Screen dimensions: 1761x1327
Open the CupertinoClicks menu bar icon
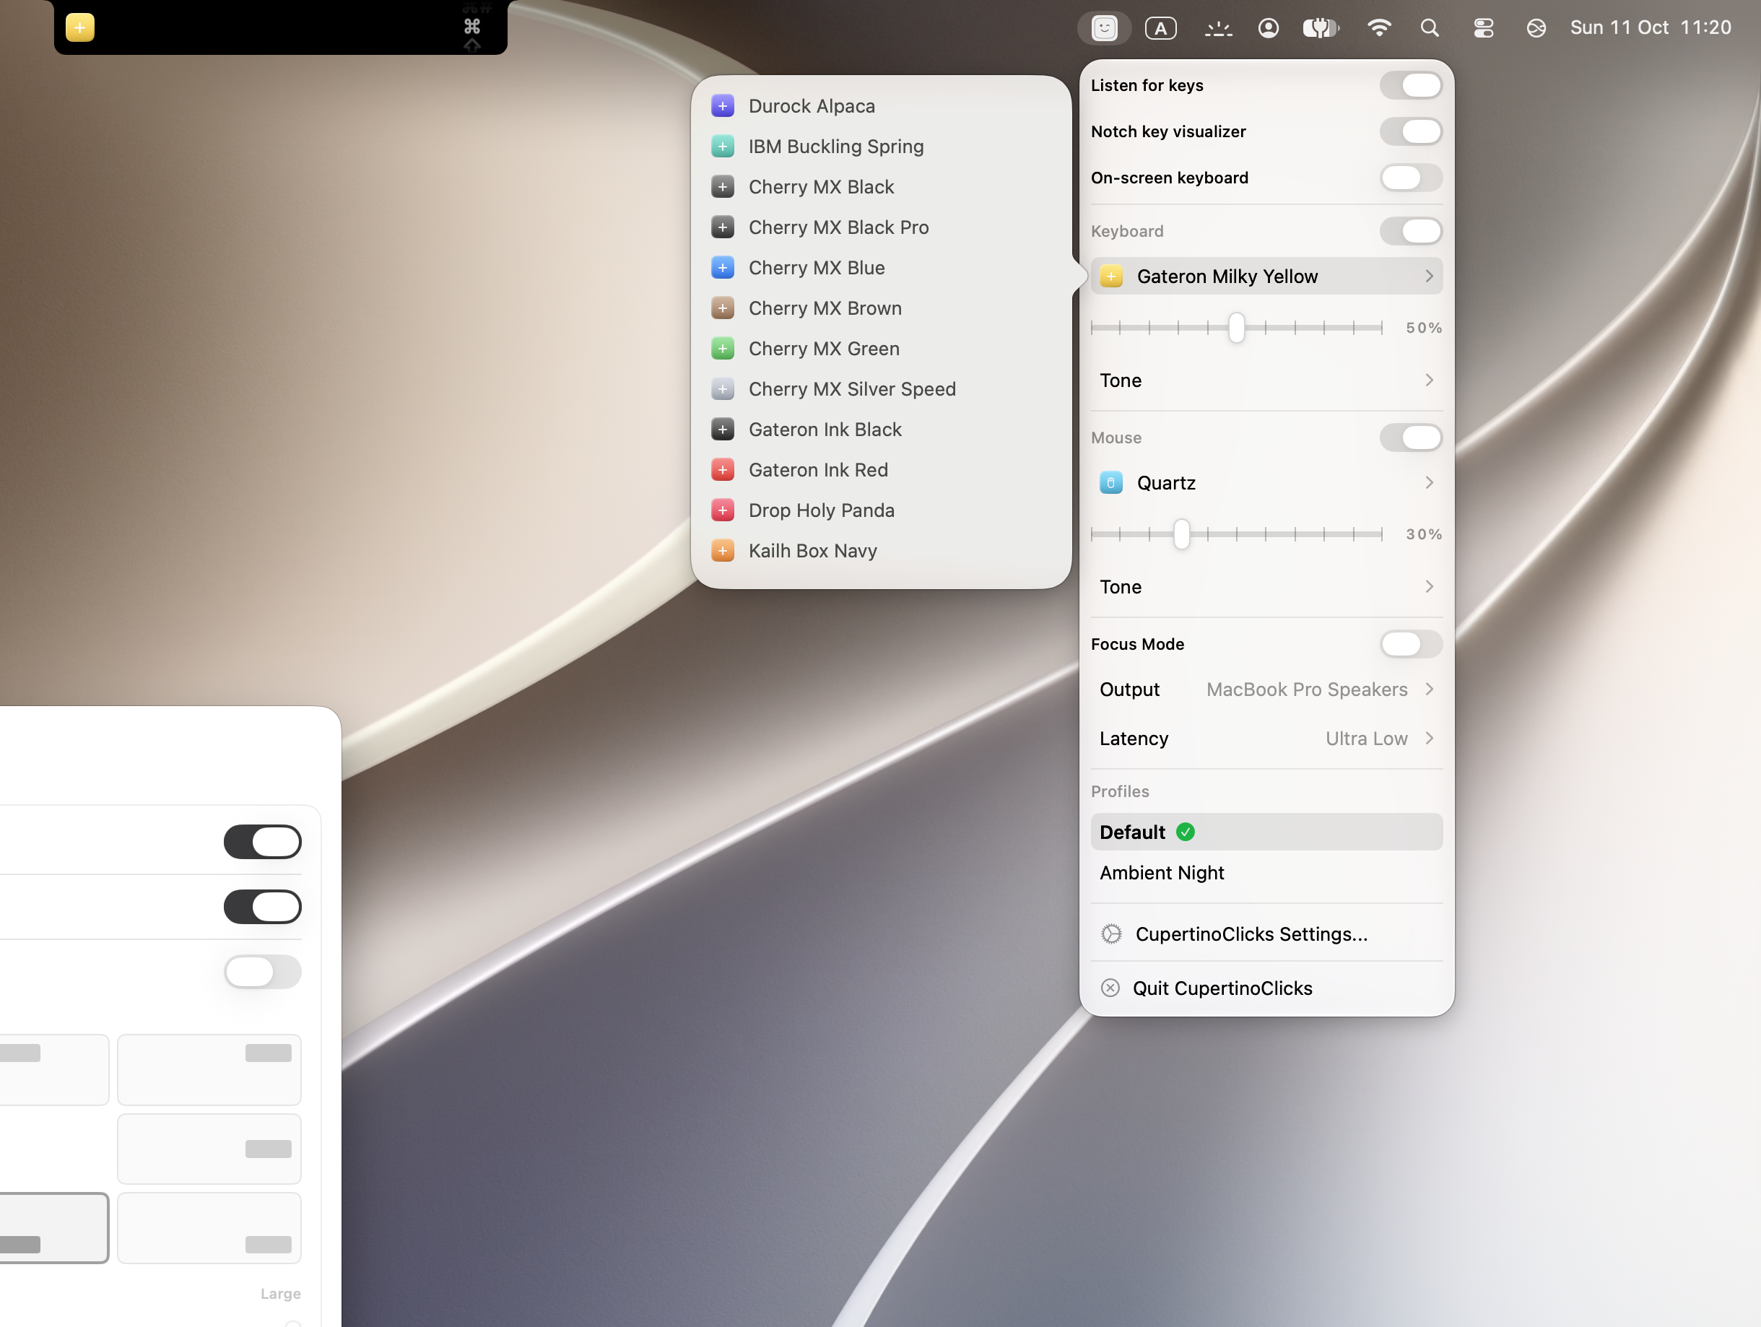pyautogui.click(x=1104, y=28)
